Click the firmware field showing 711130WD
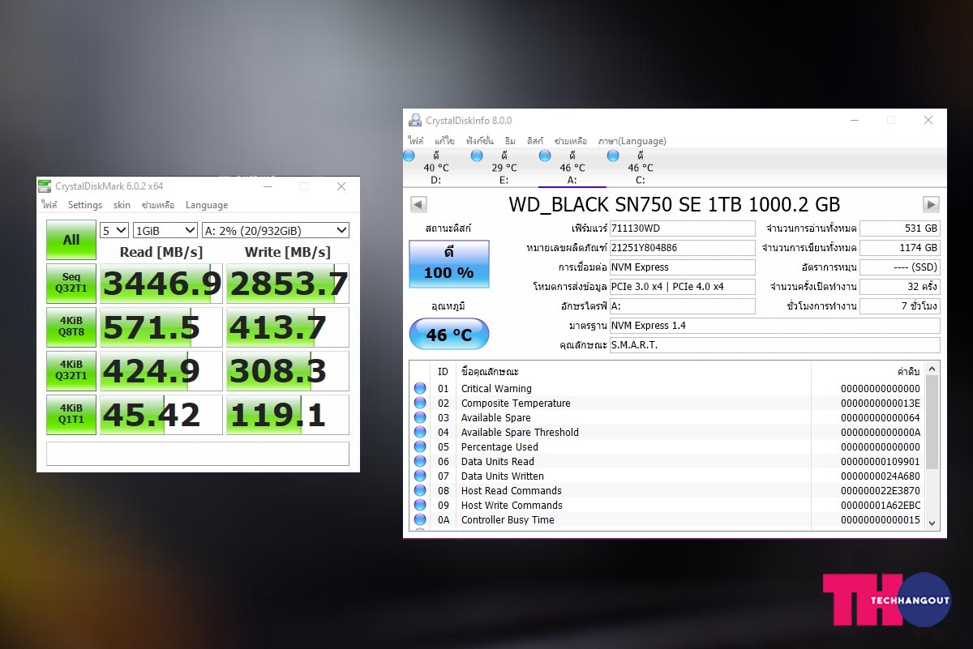This screenshot has height=649, width=973. [683, 228]
